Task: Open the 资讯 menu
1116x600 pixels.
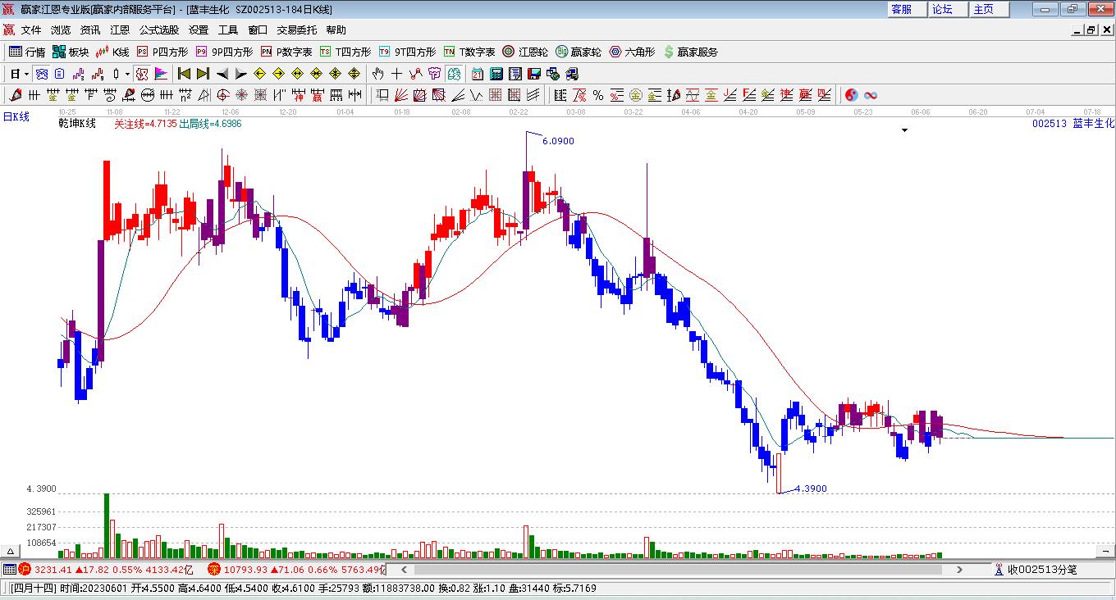Action: [90, 30]
